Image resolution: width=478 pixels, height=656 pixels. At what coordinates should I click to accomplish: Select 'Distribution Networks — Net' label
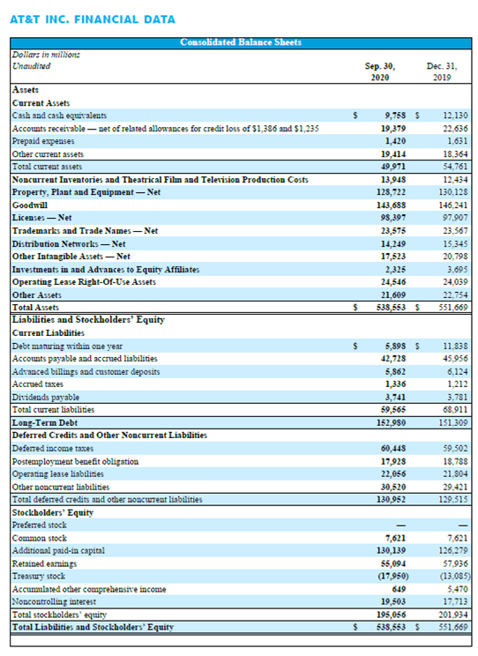point(69,243)
